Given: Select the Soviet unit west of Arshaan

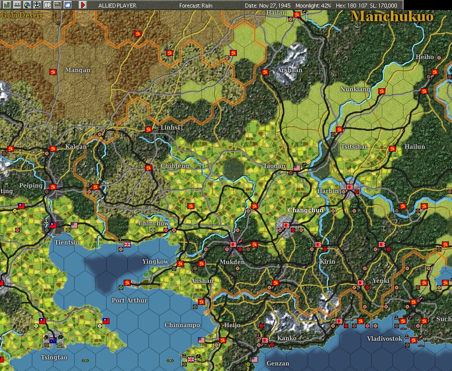Looking at the screenshot, I should coord(265,72).
